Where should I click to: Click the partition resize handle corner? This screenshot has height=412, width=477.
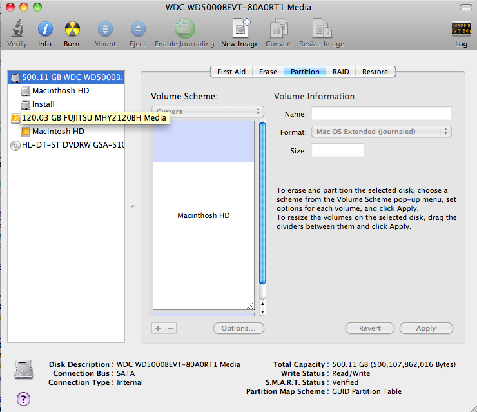click(x=250, y=306)
